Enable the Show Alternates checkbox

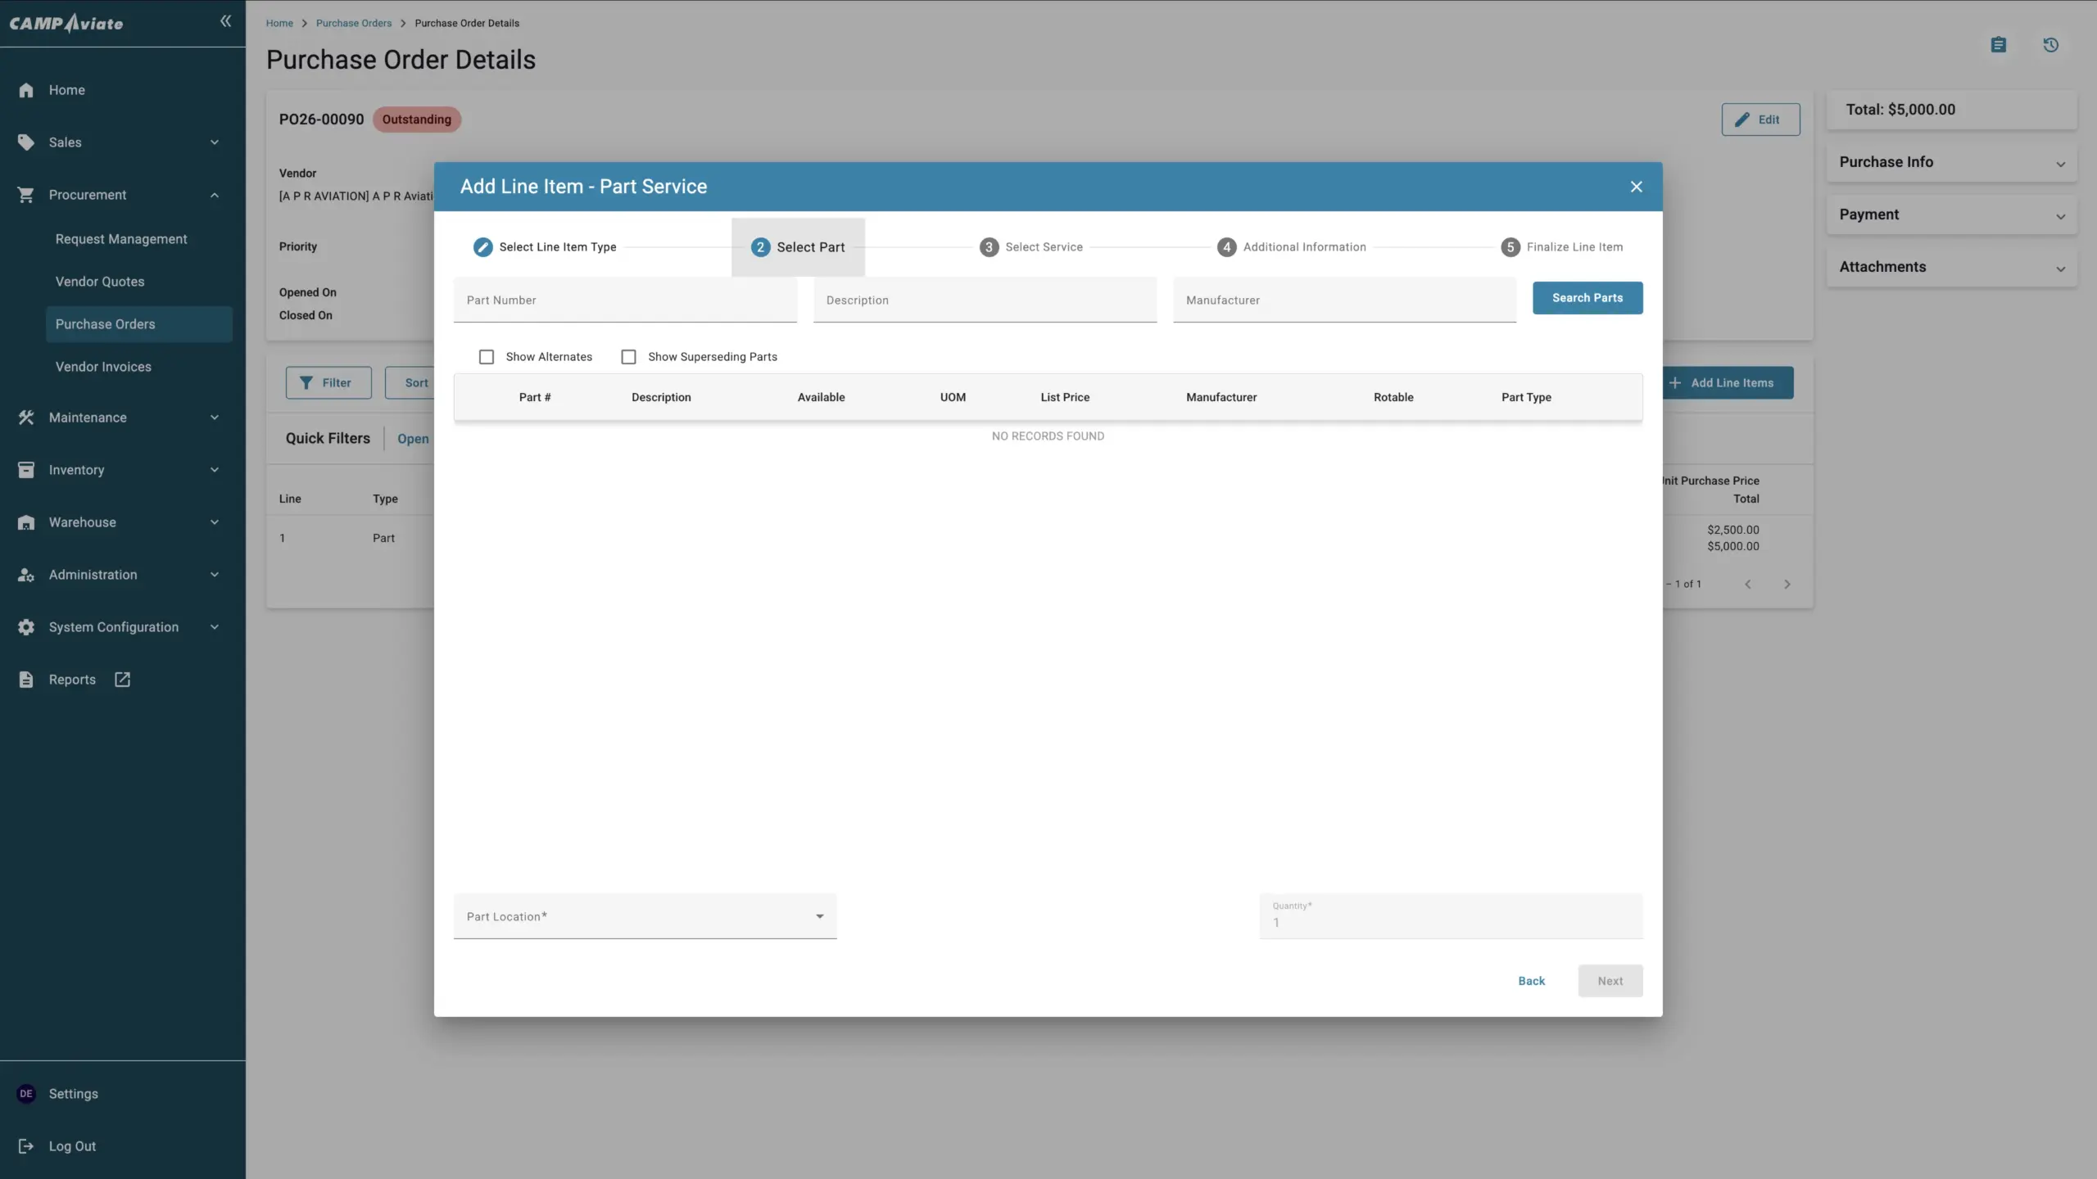487,357
